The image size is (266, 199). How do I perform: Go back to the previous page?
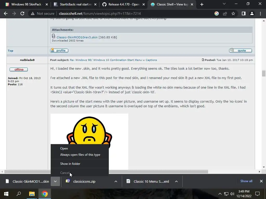pos(6,13)
